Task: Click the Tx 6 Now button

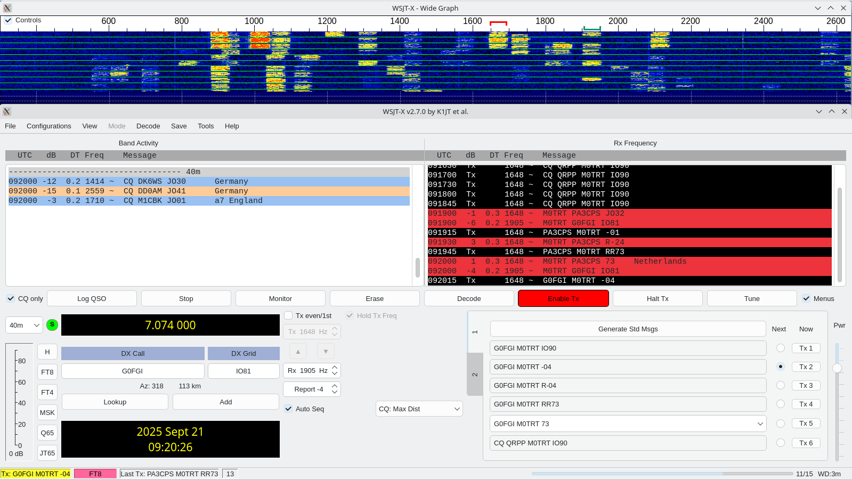Action: (x=806, y=443)
